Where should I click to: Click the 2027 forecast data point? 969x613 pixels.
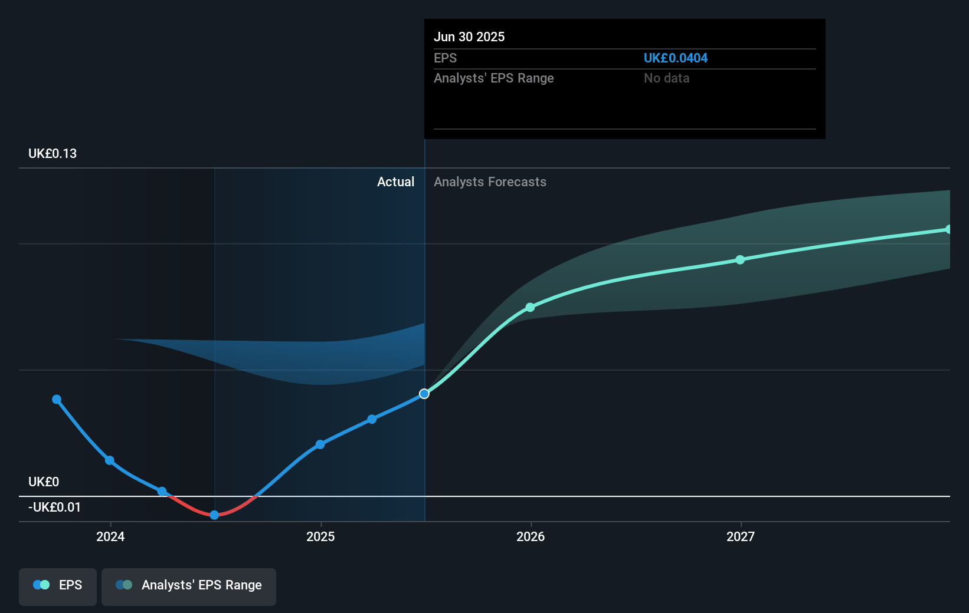point(740,260)
